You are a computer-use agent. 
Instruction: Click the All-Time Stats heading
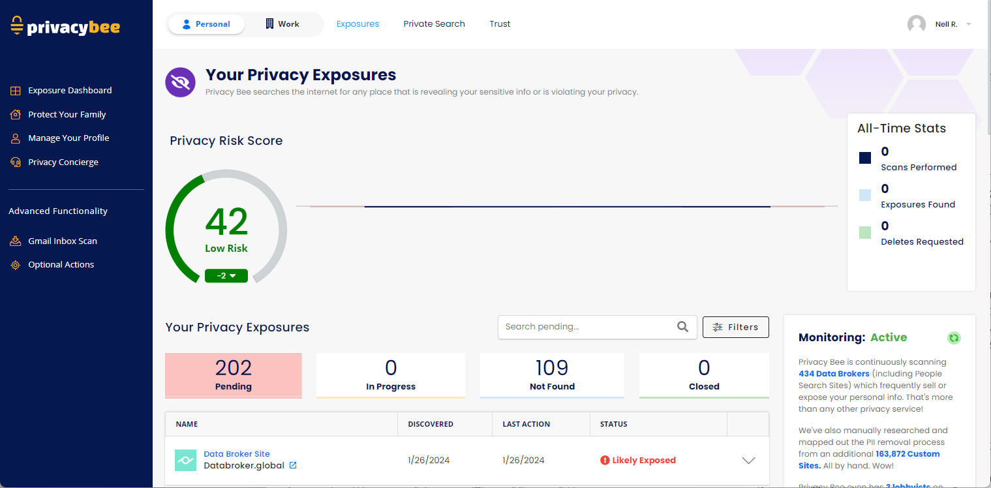click(902, 129)
